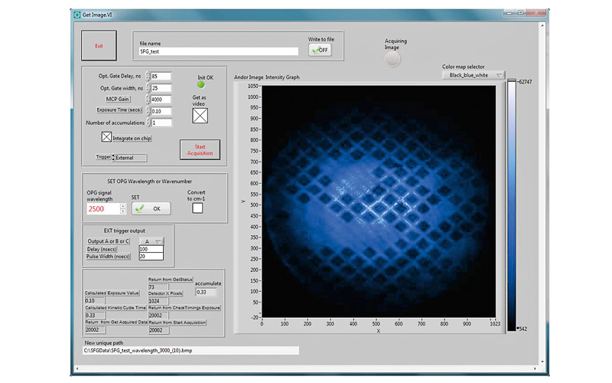612x383 pixels.
Task: Click the intensity color scale bar
Action: pos(510,205)
